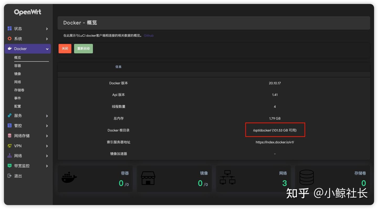Click the 容器 card title

125,173
